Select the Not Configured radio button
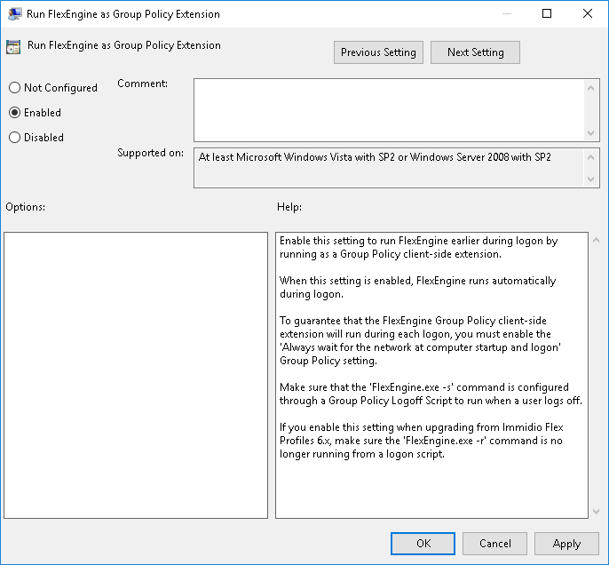This screenshot has width=609, height=565. coord(15,88)
